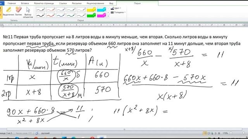Switch to Outline view button

coord(215,133)
